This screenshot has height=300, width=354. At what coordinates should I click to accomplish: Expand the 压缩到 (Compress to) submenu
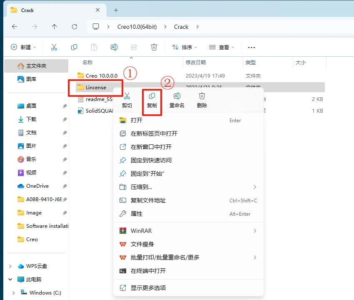[x=142, y=187]
